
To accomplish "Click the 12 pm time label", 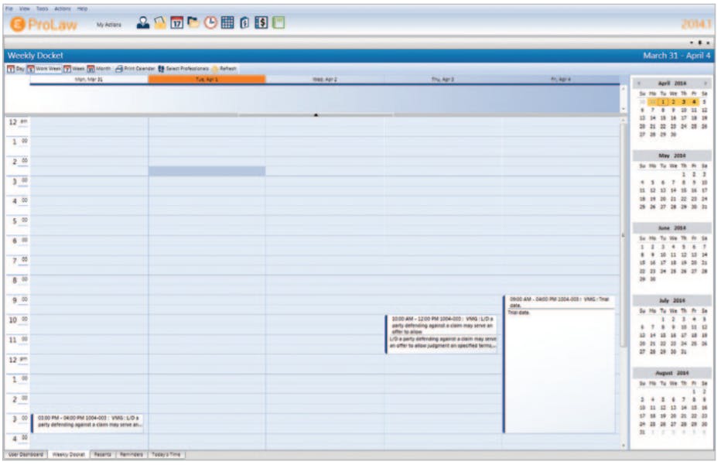I will point(18,360).
